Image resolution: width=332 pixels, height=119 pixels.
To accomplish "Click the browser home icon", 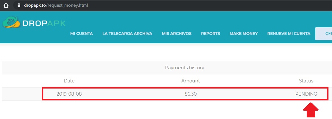I will 6,5.
